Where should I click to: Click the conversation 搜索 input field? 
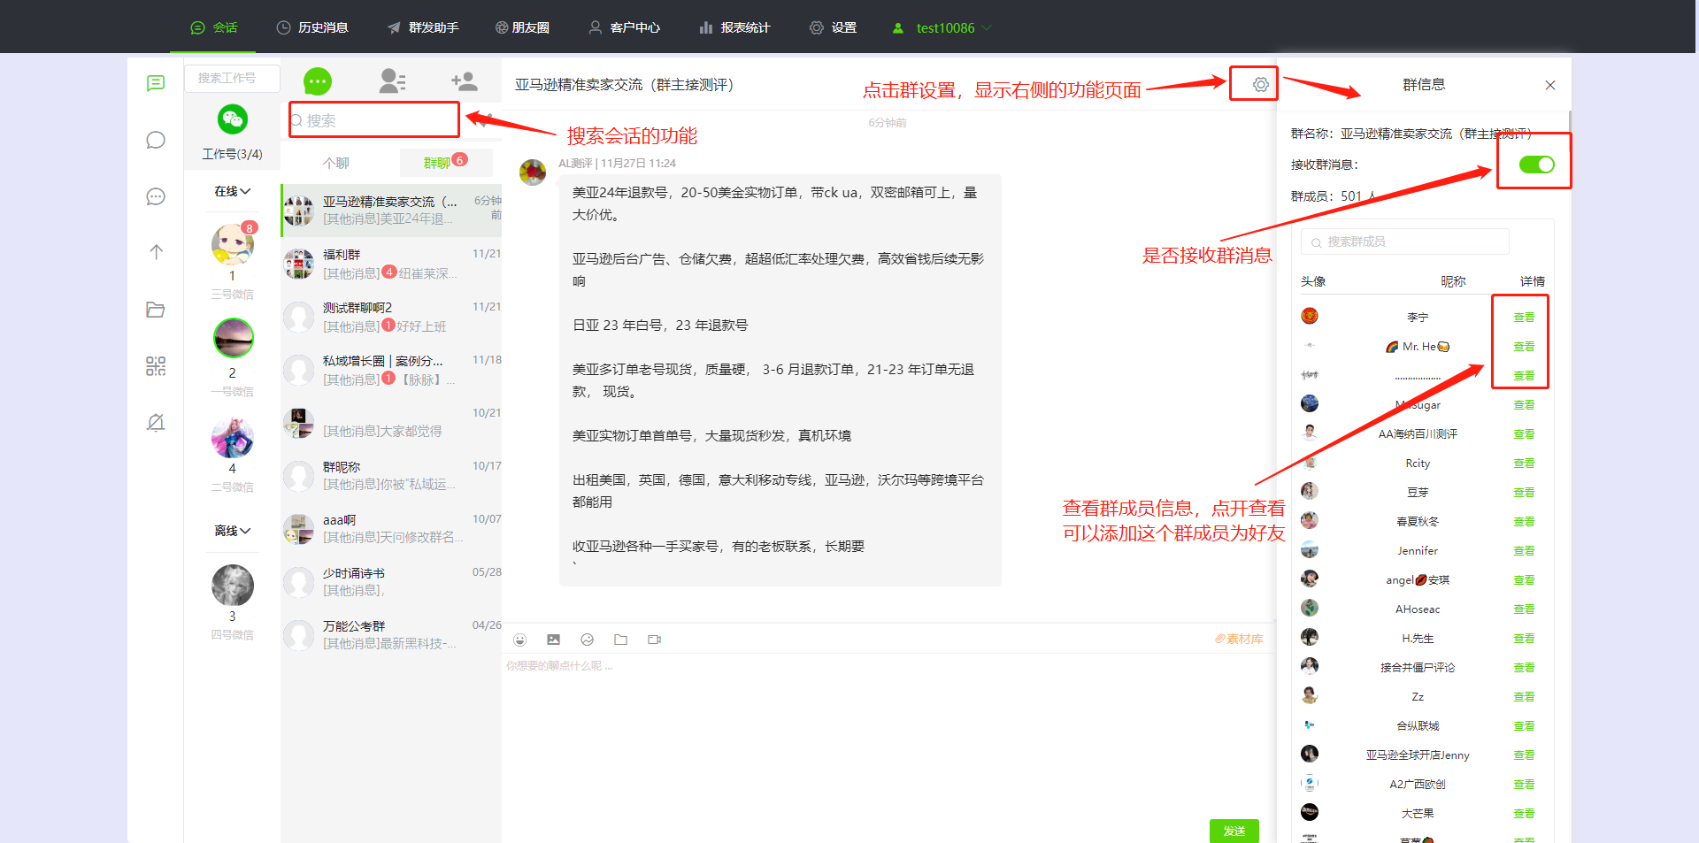(x=374, y=120)
